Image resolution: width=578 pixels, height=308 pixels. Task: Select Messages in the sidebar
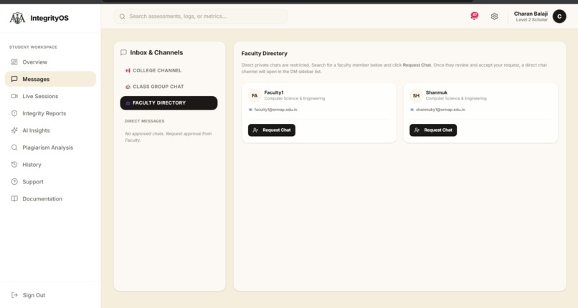(x=50, y=79)
